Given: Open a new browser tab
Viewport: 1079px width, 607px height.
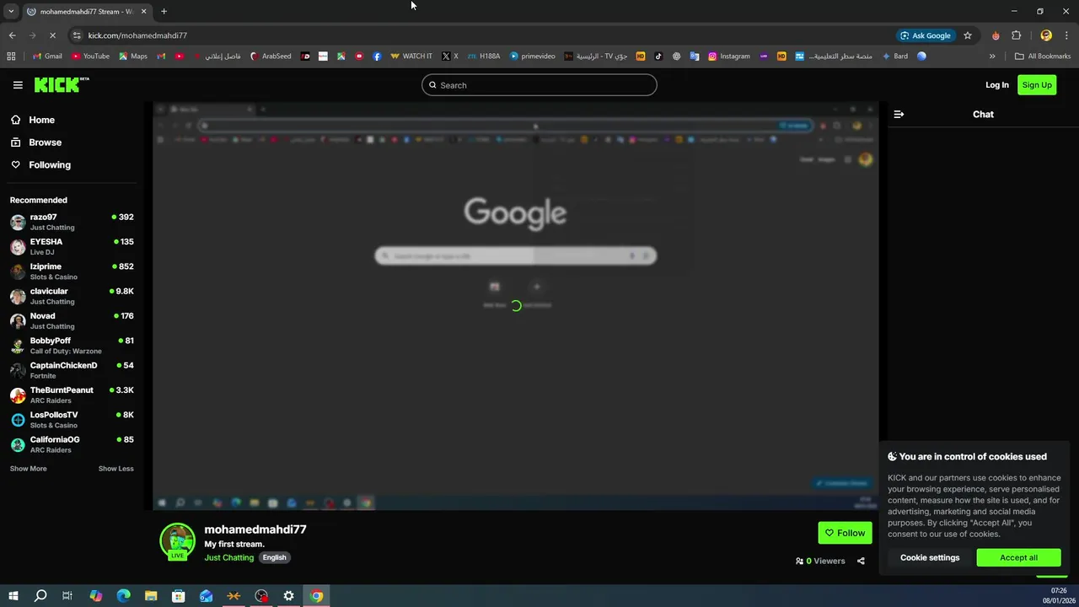Looking at the screenshot, I should [164, 11].
